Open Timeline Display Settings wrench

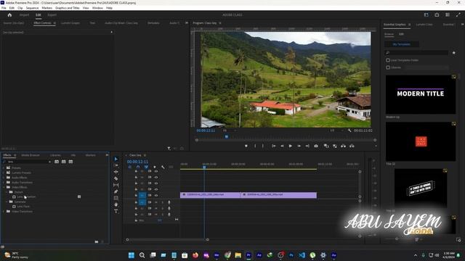point(163,167)
